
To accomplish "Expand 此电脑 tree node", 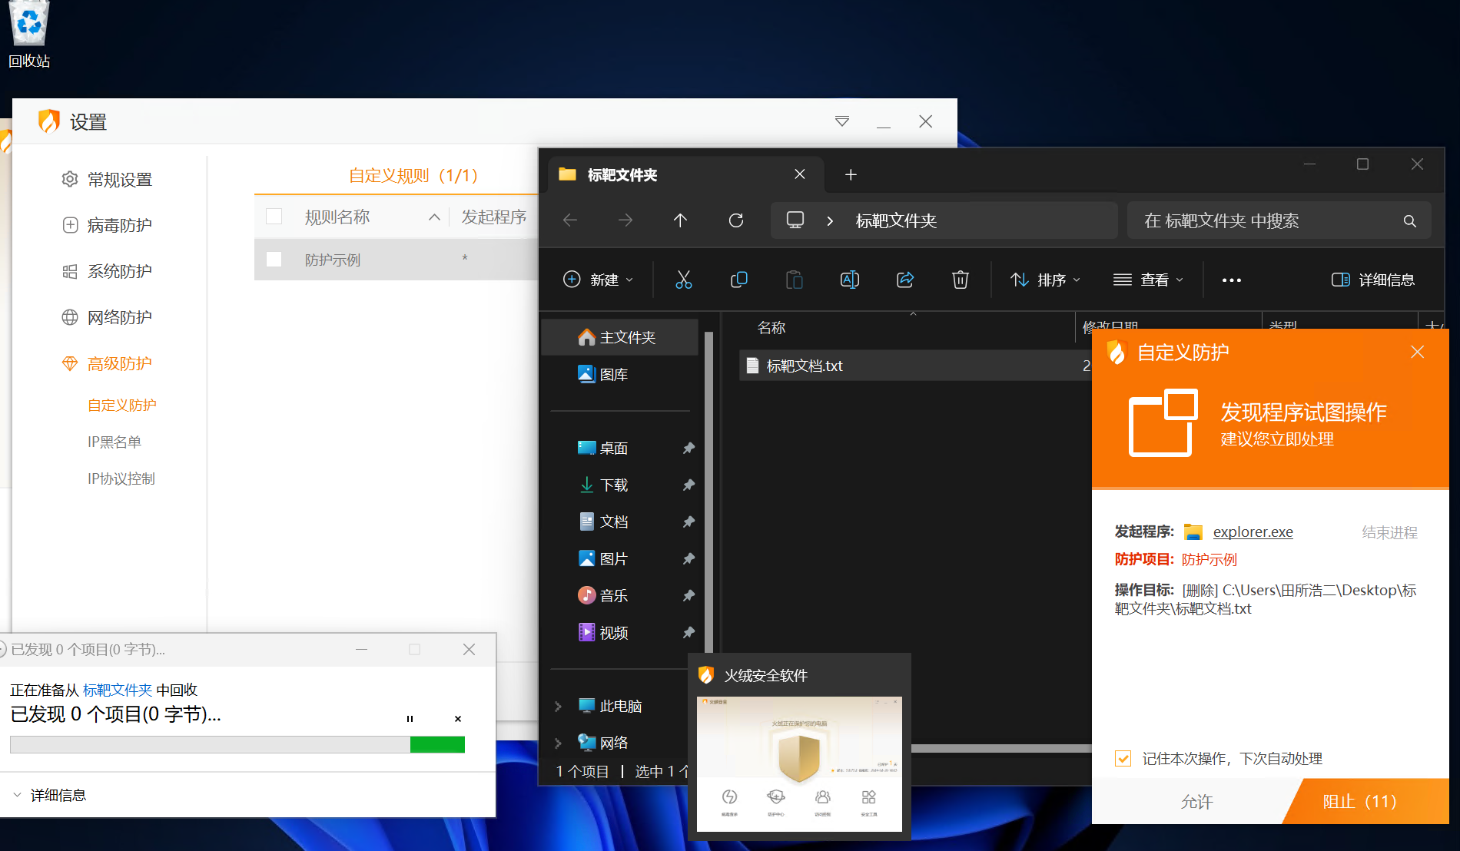I will coord(558,706).
